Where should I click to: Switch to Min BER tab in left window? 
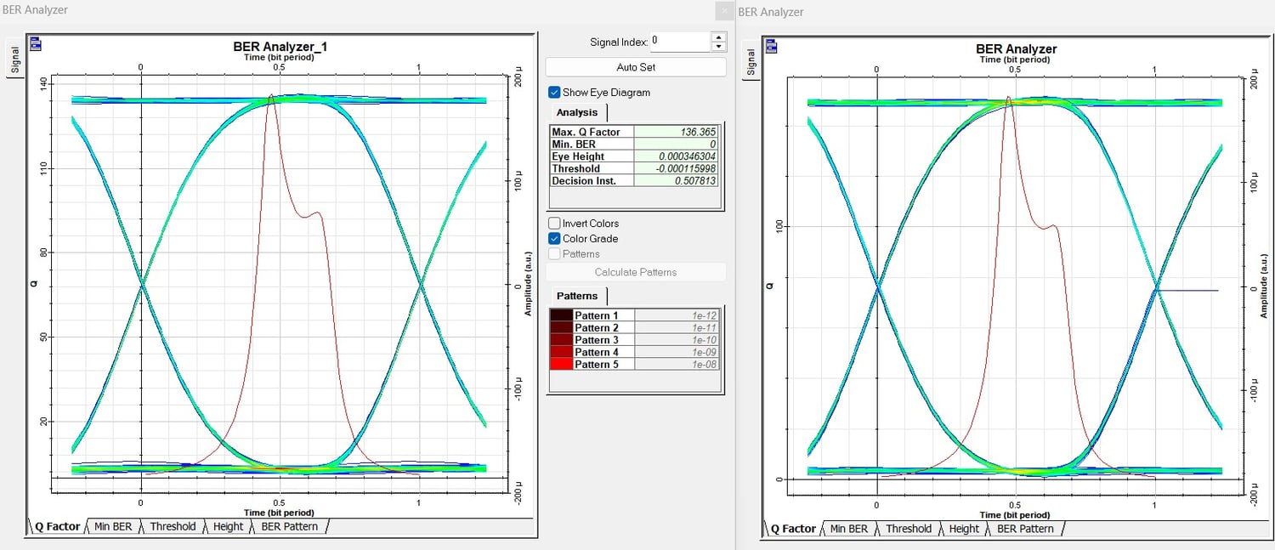click(113, 526)
